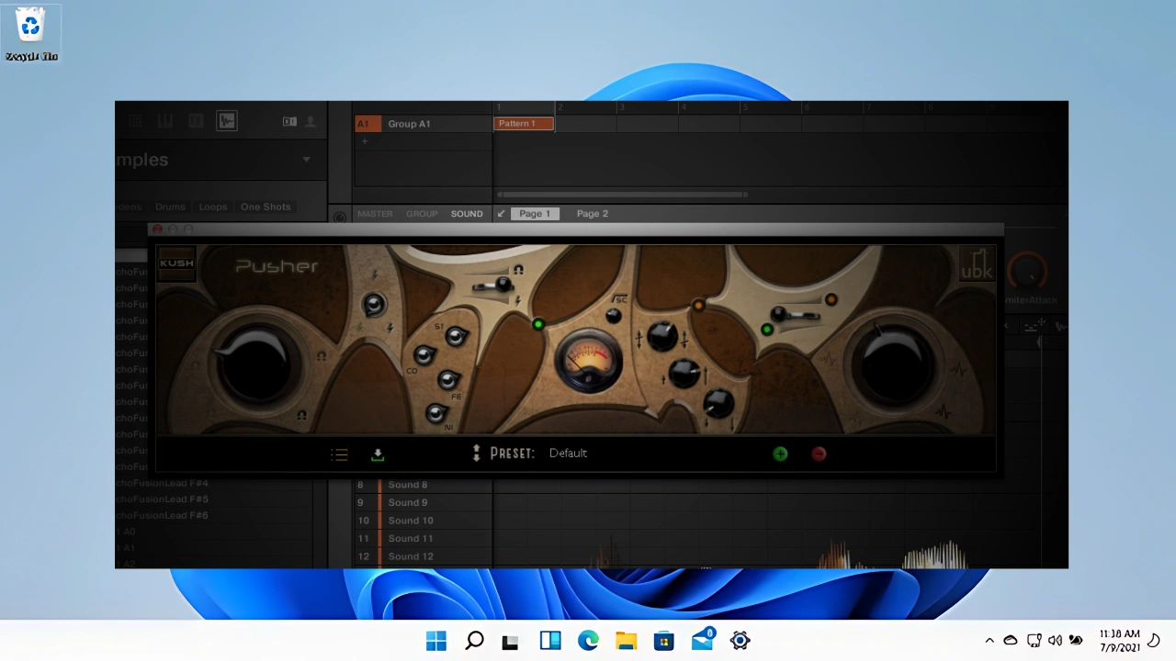Toggle green LED beside right slide switch

(x=767, y=330)
